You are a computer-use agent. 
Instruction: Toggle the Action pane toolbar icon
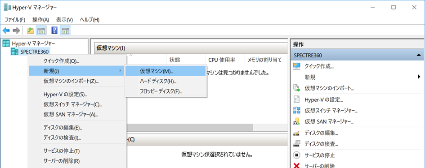coord(65,30)
